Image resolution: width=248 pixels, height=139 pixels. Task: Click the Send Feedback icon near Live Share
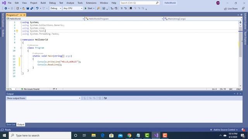point(243,8)
